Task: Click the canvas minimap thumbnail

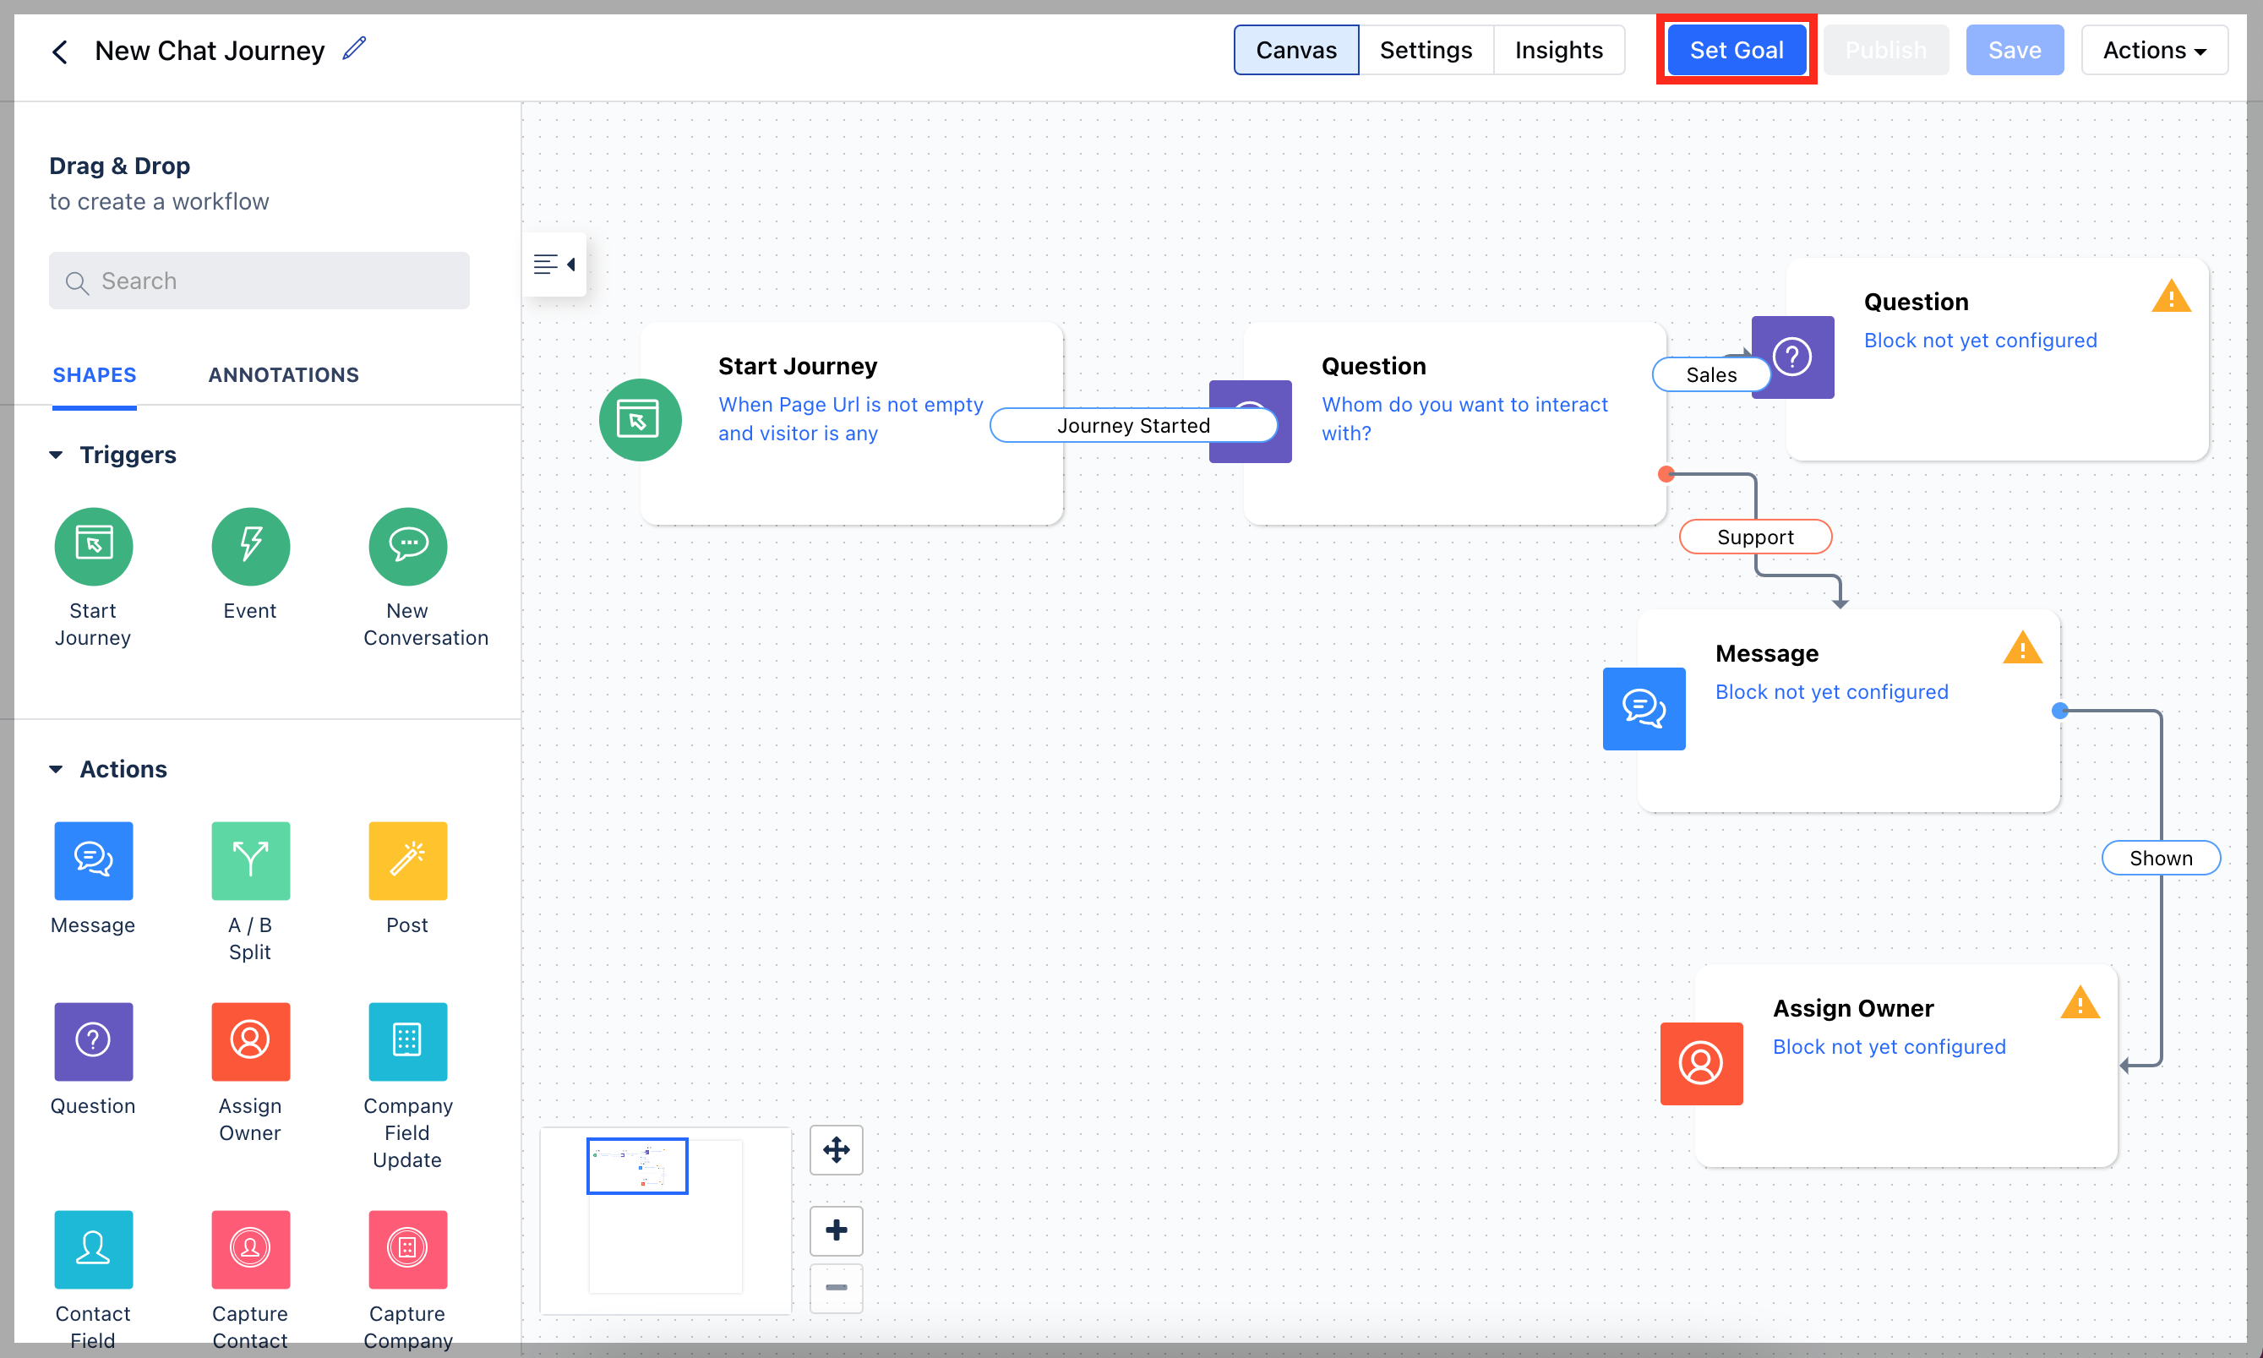Action: coord(665,1222)
